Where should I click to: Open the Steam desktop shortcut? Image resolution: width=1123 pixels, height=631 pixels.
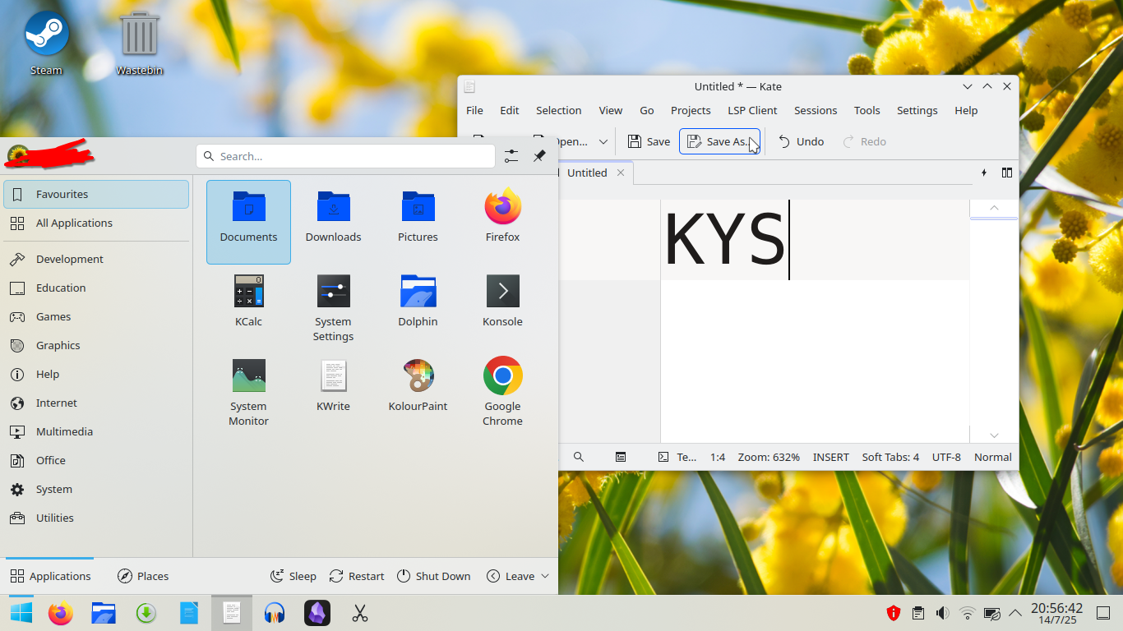47,43
